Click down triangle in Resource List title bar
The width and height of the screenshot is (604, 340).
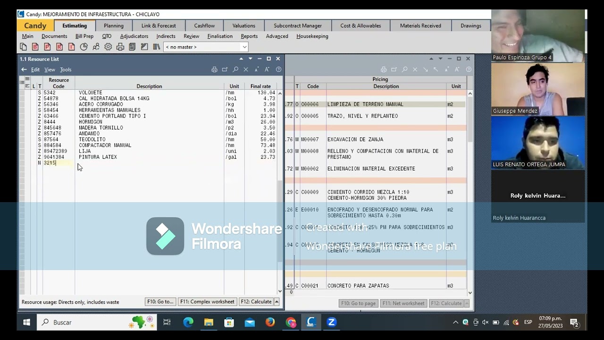tap(250, 59)
